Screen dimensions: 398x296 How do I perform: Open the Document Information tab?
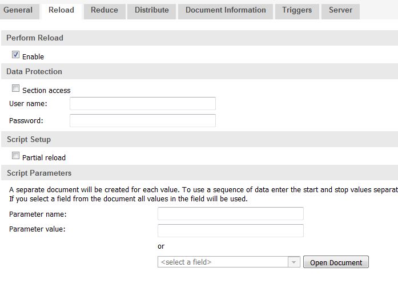tap(226, 10)
